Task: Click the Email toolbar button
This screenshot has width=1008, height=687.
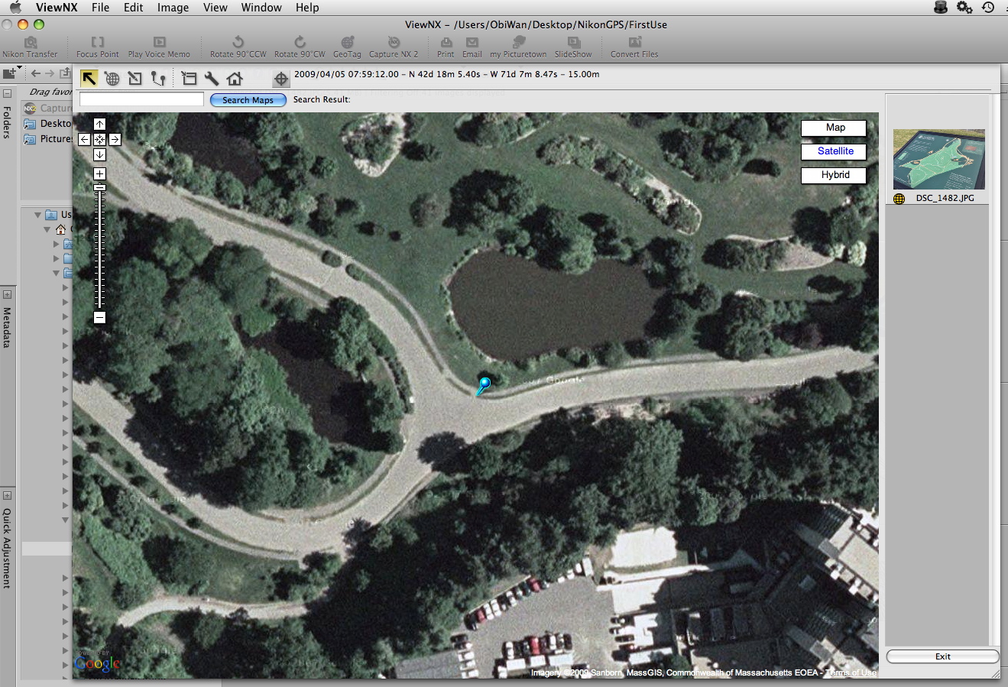Action: pyautogui.click(x=472, y=47)
